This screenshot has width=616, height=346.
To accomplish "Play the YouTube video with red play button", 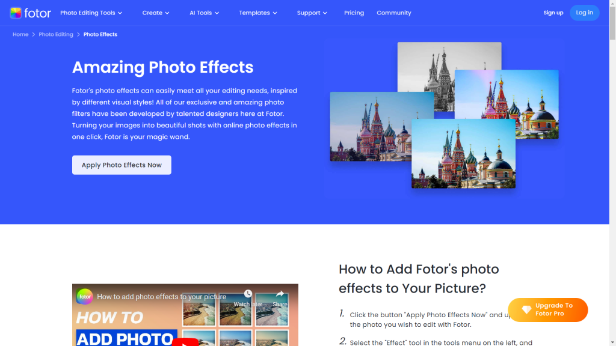I will (185, 342).
